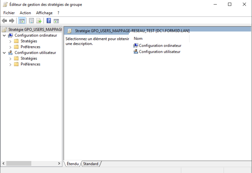252x173 pixels.
Task: Open the Properties toolbar icon
Action: (31, 21)
